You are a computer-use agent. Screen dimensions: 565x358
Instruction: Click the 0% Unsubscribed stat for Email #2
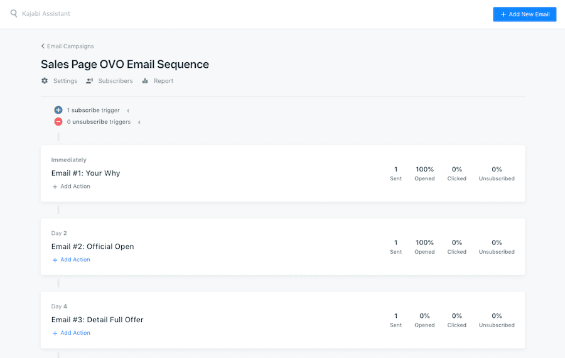pyautogui.click(x=497, y=247)
